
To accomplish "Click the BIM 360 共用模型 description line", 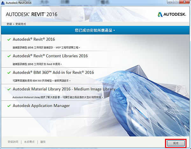I will click(41, 81).
